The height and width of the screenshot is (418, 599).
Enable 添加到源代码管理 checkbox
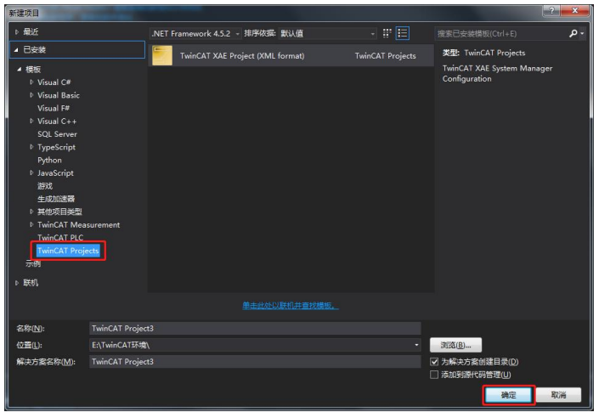(434, 375)
